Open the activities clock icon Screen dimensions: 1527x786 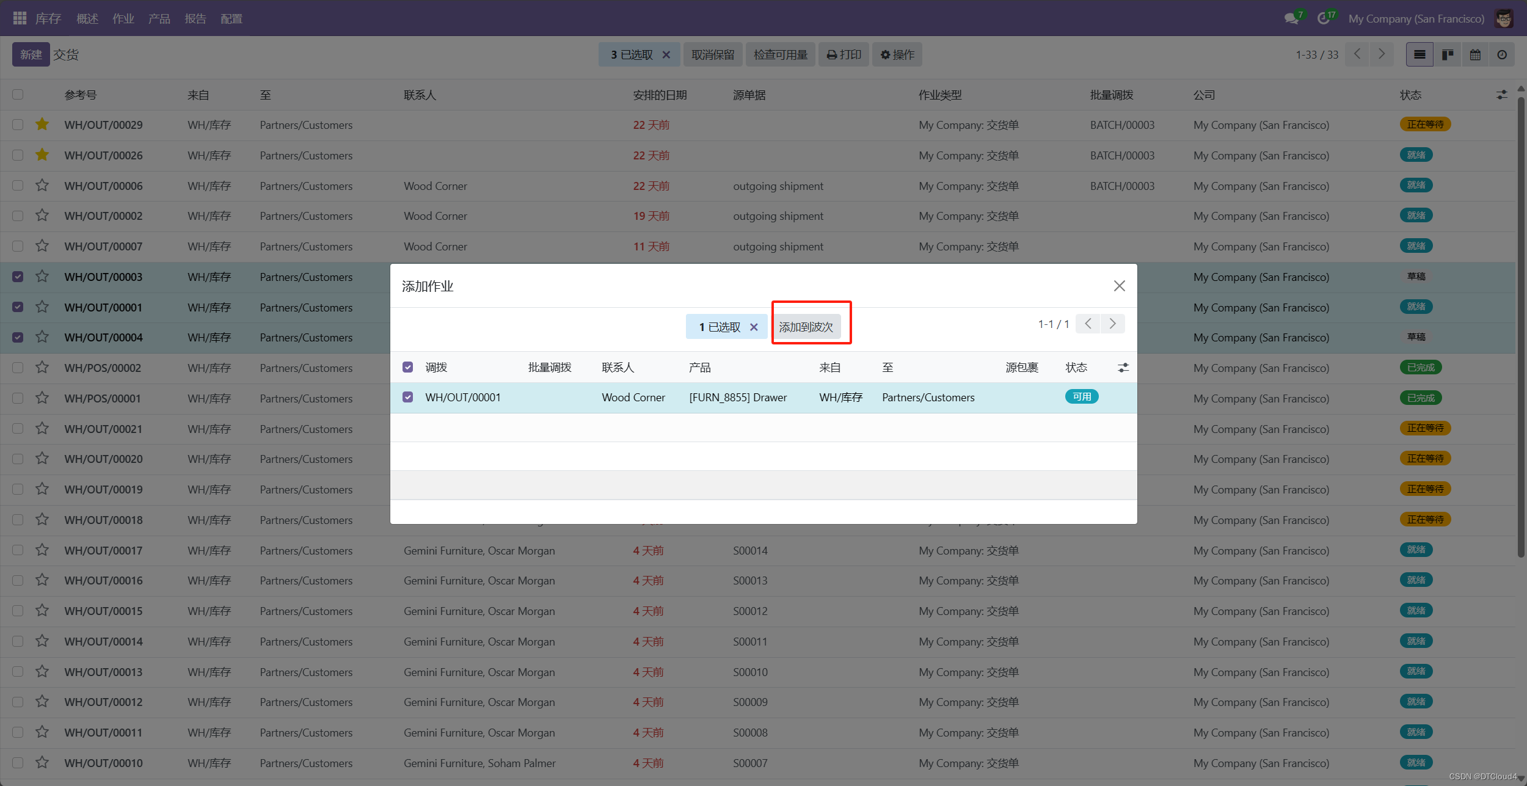click(1323, 18)
